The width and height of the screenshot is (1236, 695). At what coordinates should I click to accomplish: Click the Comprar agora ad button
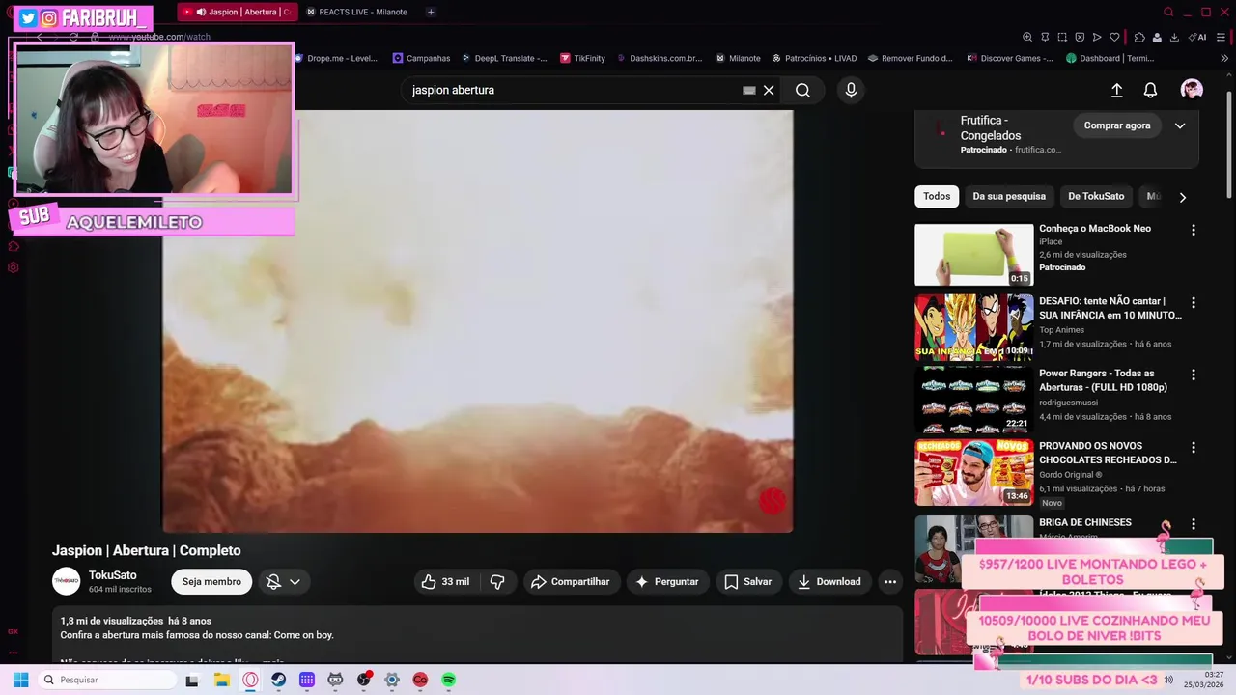1117,125
